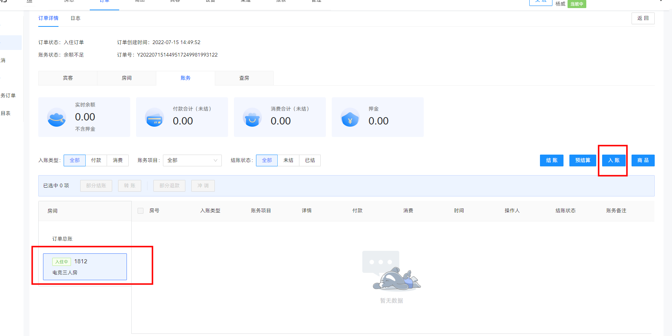This screenshot has height=336, width=672.
Task: Open the 查房 tab
Action: tap(244, 78)
